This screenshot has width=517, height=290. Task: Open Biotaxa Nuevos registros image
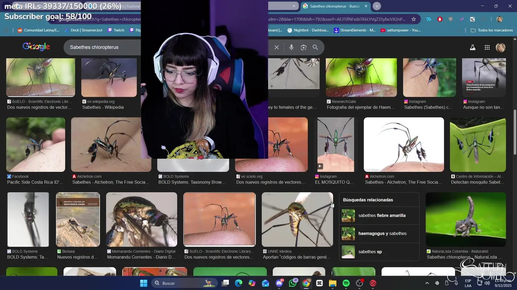point(78,220)
